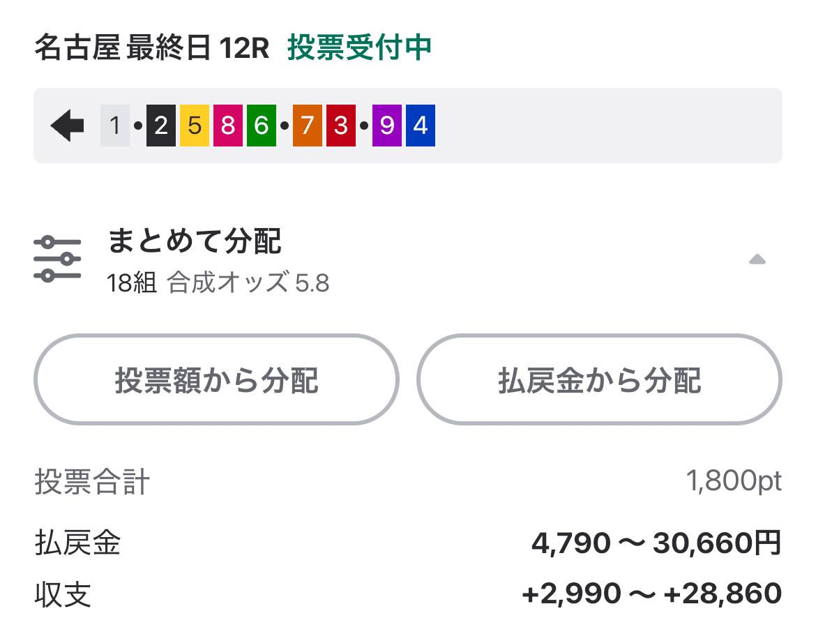The height and width of the screenshot is (627, 816).
Task: Select the blue number 4 badge
Action: point(421,126)
